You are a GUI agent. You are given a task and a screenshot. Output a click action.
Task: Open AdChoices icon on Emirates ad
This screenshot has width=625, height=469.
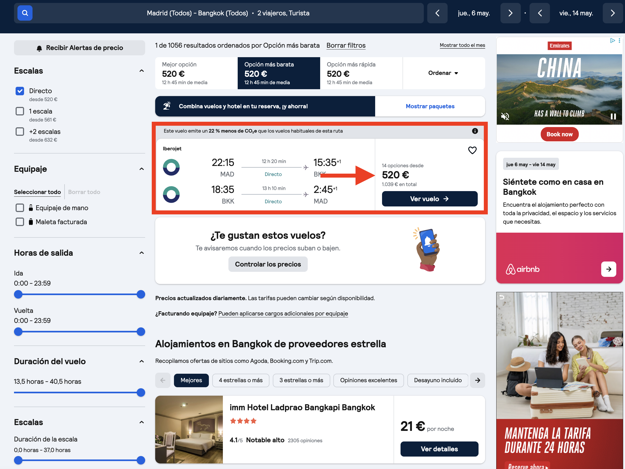612,40
